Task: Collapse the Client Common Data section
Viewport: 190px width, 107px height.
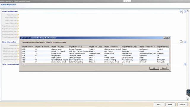Action: [x=185, y=64]
